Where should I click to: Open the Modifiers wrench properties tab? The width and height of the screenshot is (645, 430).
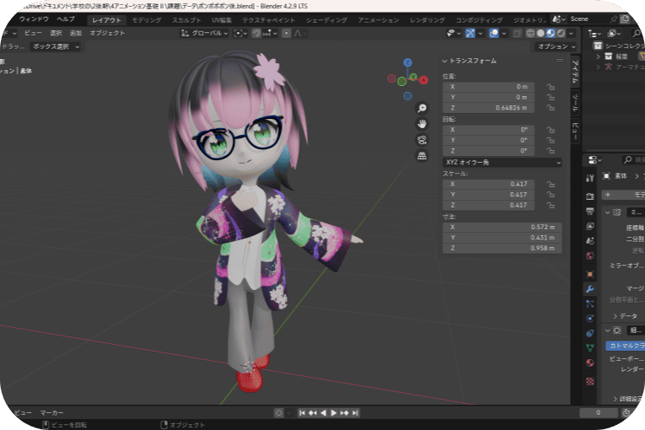pos(589,288)
